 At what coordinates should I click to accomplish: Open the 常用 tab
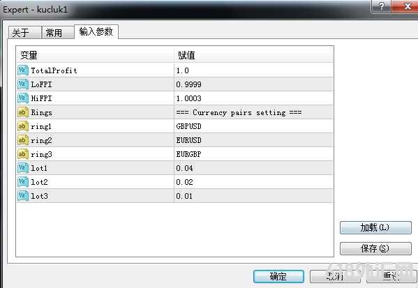pos(58,33)
